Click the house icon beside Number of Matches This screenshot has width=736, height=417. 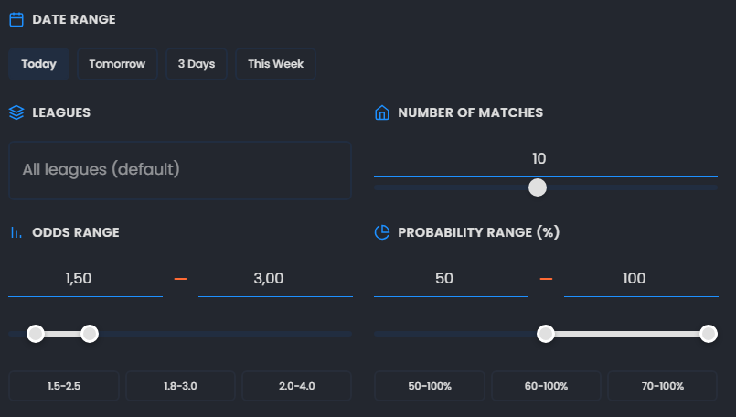[382, 113]
